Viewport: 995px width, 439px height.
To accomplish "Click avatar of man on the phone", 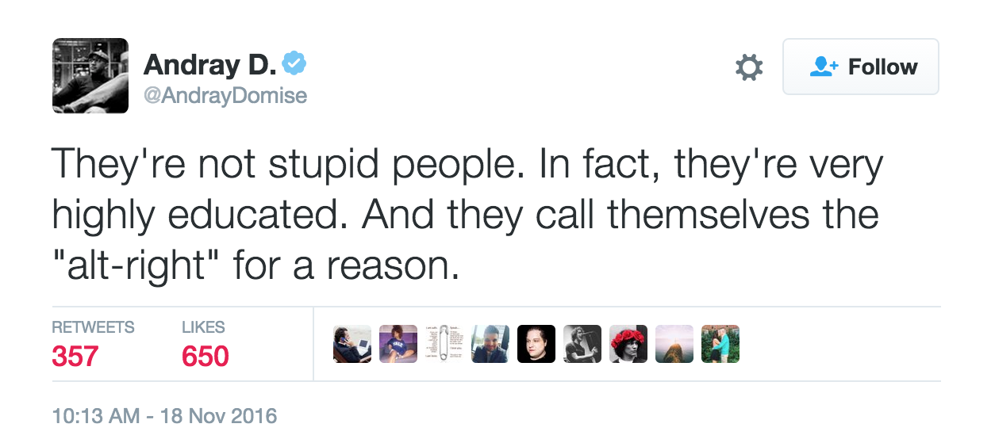I will tap(352, 344).
